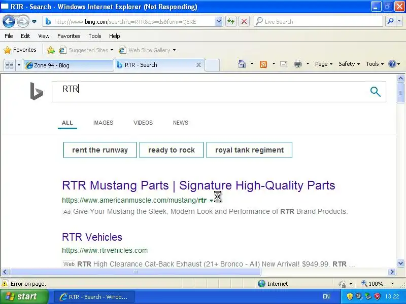Open the Tools menu in menu bar
Screen dimensions: 406x304
[95, 36]
